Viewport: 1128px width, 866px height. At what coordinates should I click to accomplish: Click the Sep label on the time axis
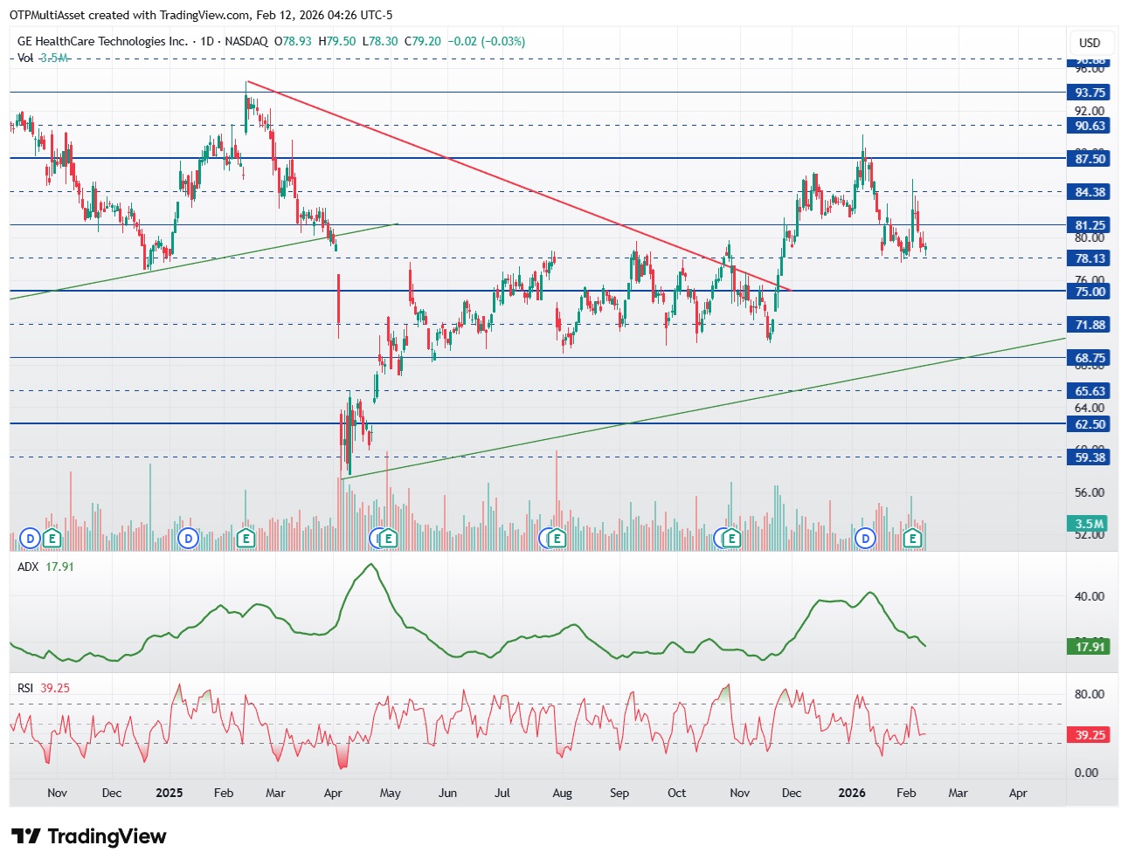tap(619, 793)
